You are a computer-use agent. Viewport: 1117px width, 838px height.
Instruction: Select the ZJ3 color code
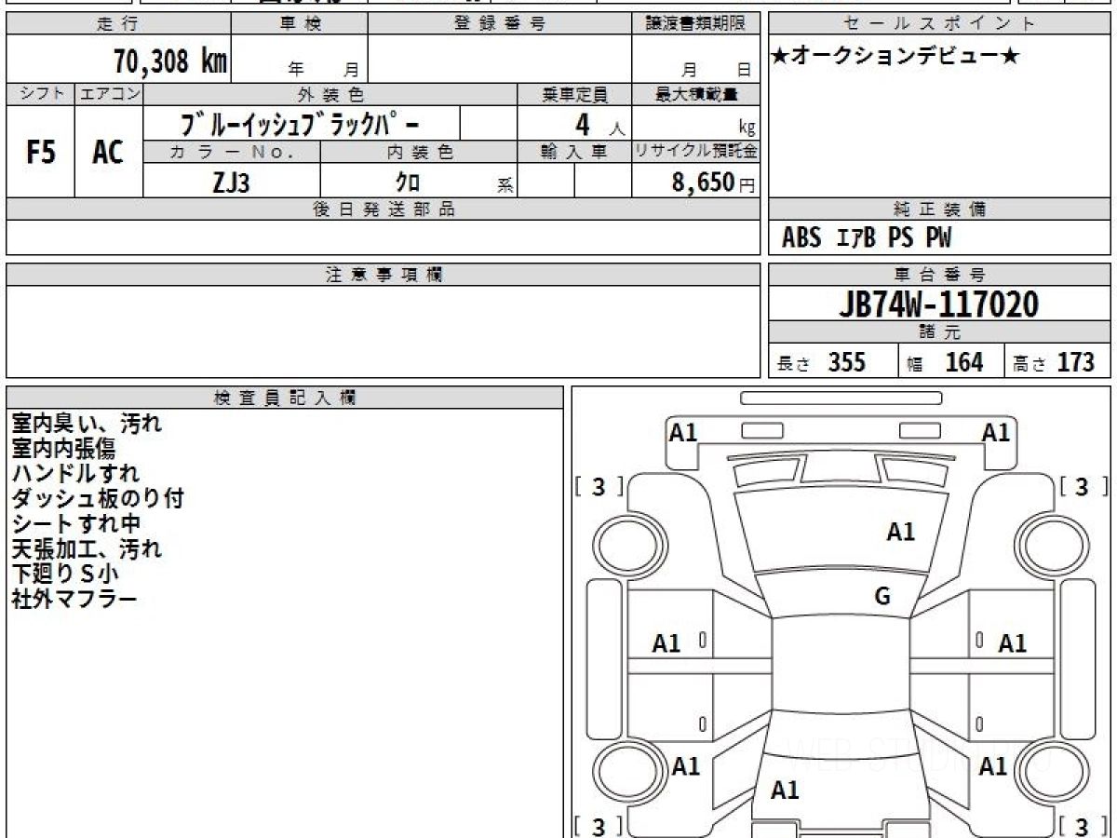click(x=232, y=182)
